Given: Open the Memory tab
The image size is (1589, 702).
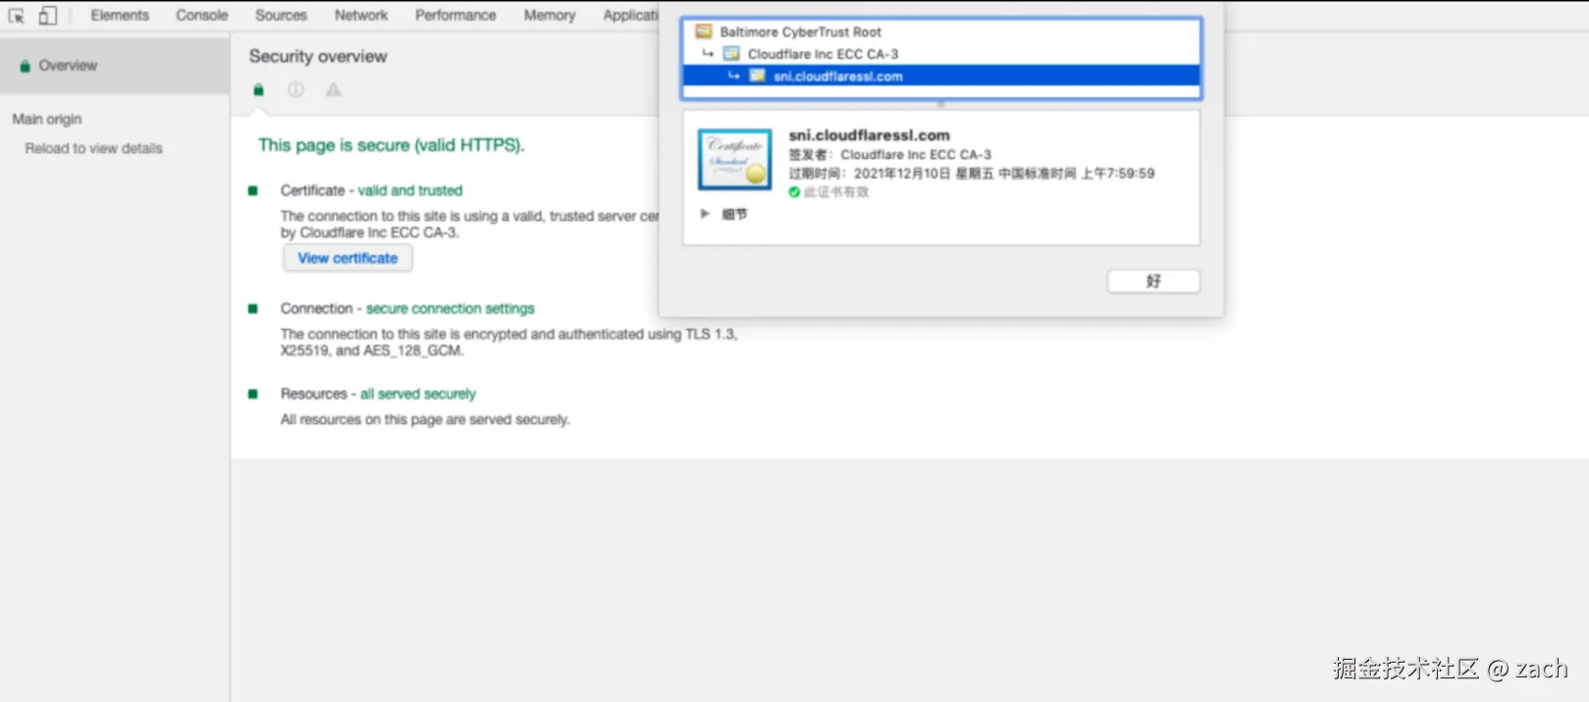Looking at the screenshot, I should pyautogui.click(x=550, y=16).
